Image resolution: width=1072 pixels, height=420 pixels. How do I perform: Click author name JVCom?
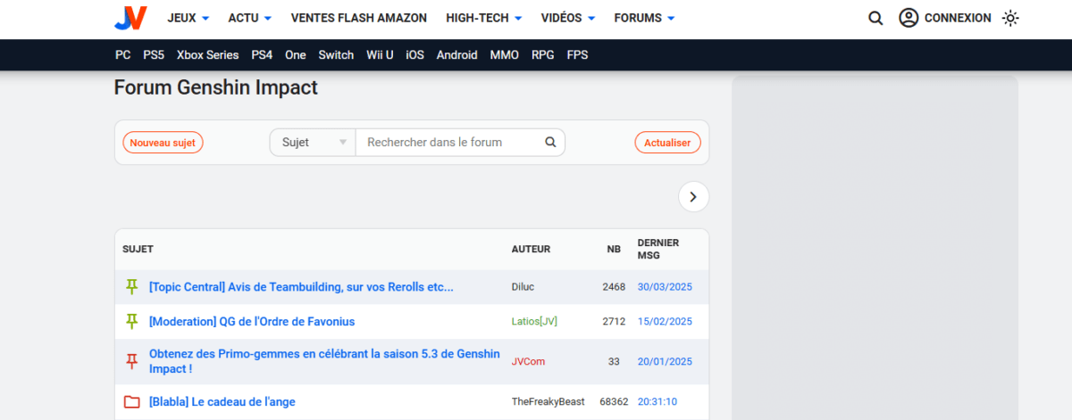[528, 361]
